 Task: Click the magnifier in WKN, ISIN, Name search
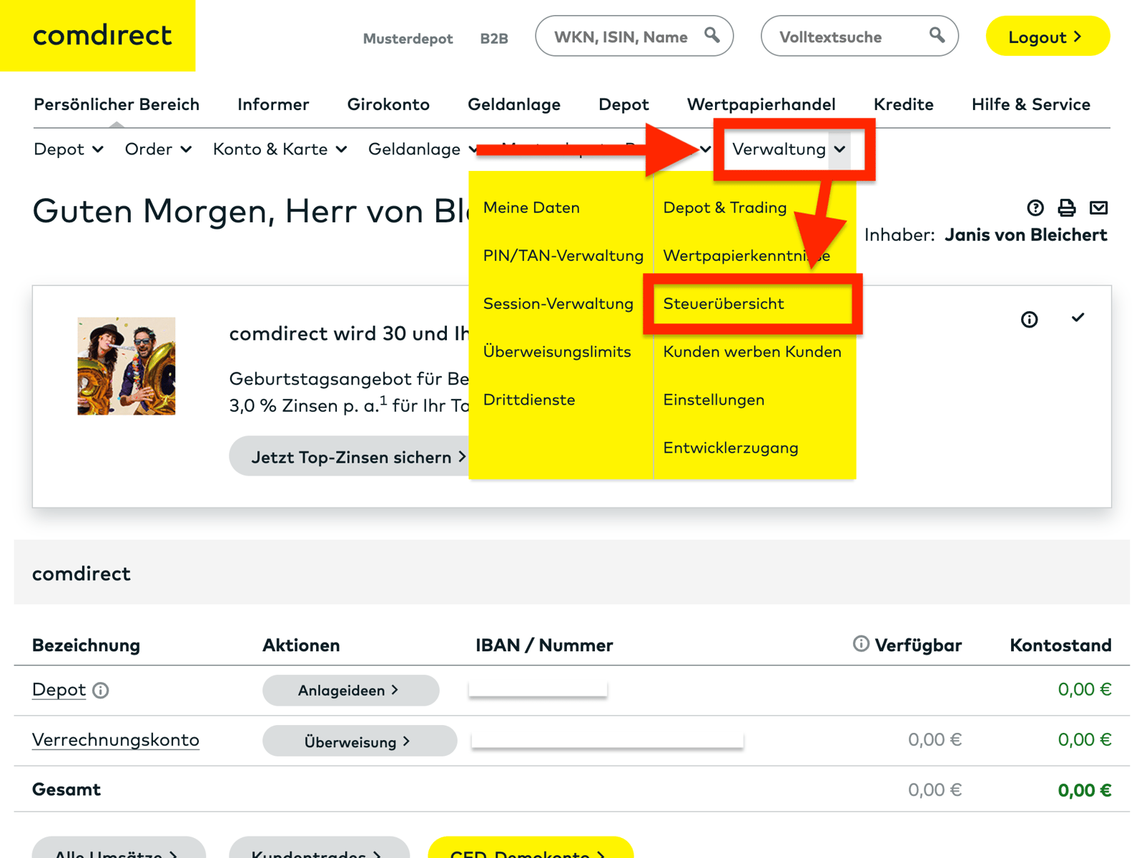coord(713,35)
